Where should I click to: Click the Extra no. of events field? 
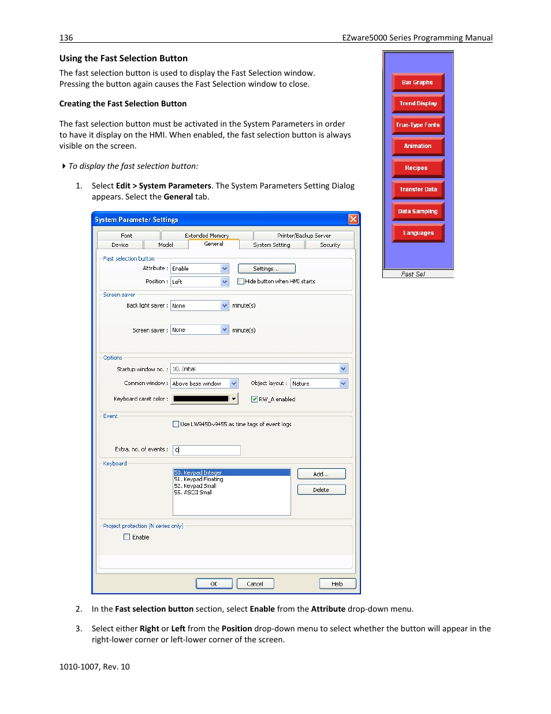click(x=206, y=450)
